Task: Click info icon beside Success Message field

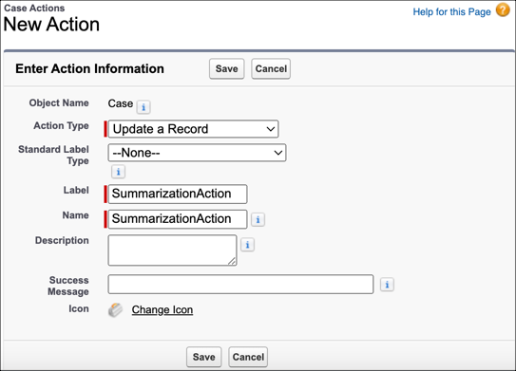Action: point(387,285)
